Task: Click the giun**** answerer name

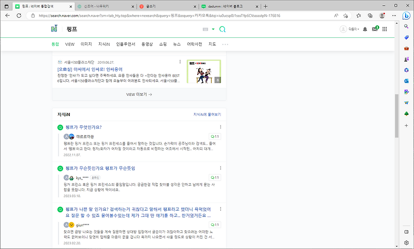Action: point(83,225)
